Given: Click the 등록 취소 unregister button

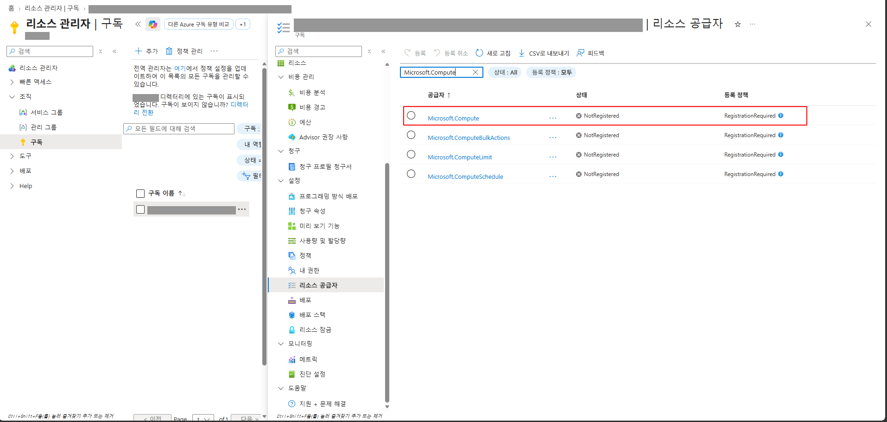Looking at the screenshot, I should [x=451, y=53].
